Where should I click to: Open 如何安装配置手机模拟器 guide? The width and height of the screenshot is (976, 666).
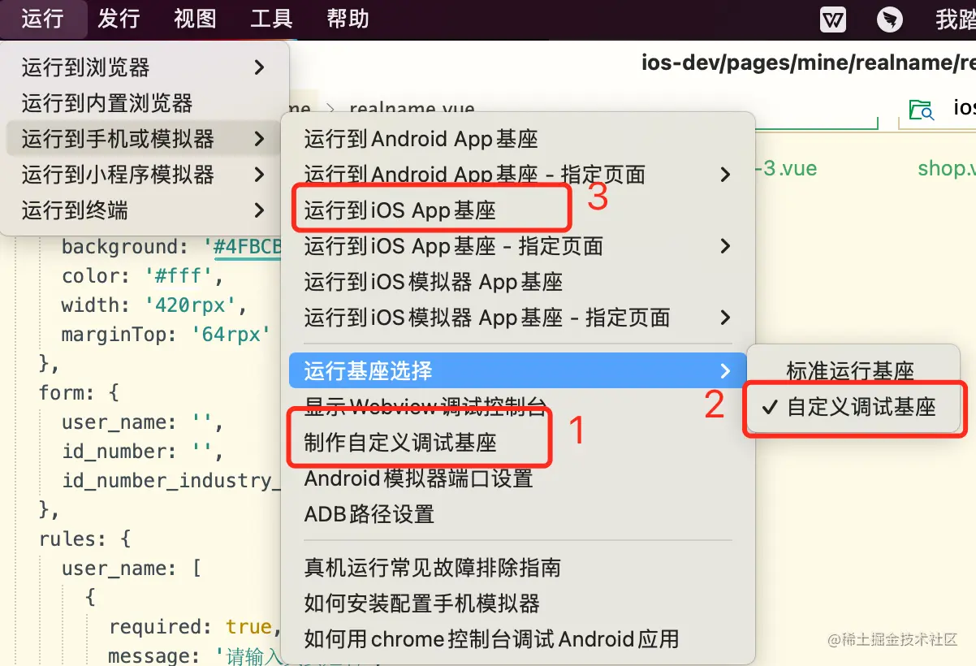tap(517, 603)
